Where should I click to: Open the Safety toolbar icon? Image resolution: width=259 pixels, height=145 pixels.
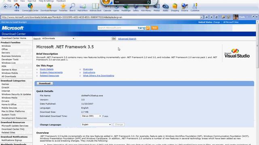pos(136,8)
